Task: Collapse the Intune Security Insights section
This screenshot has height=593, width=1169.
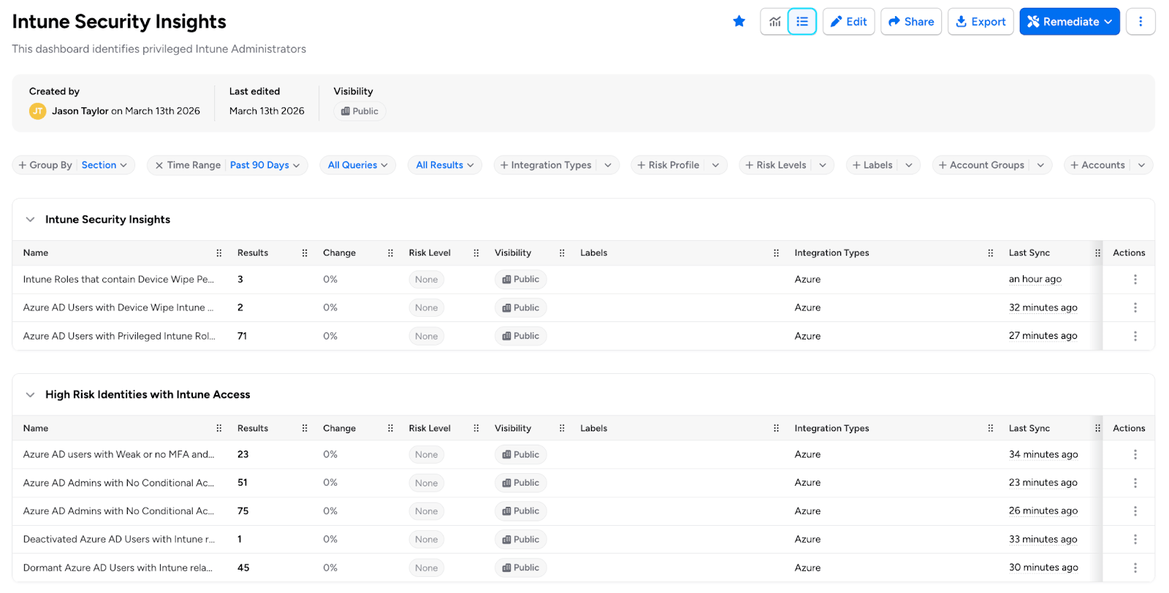Action: 30,220
